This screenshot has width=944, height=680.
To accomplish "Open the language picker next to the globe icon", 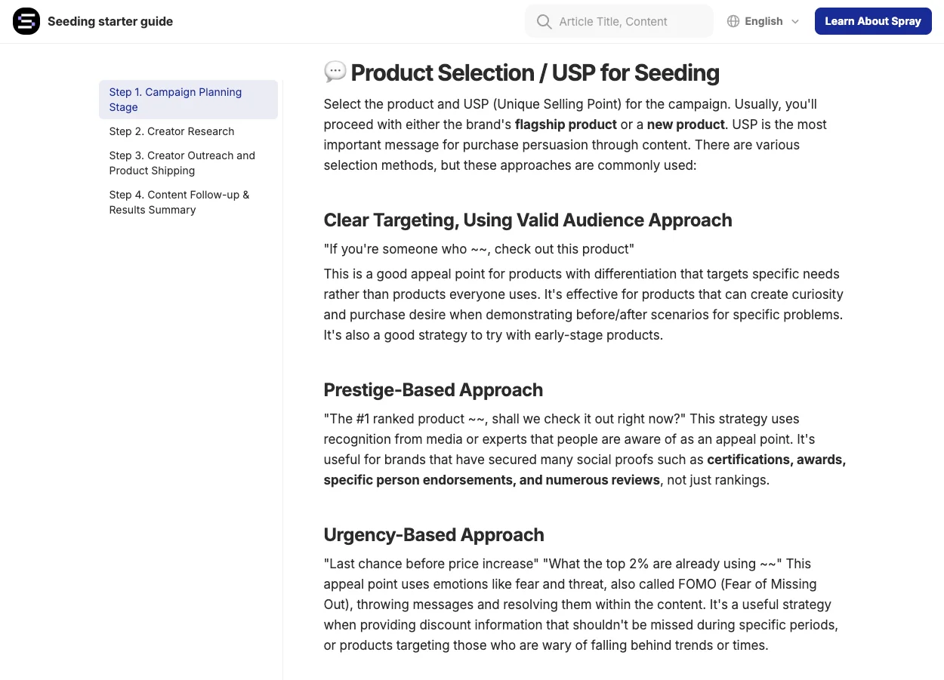I will point(764,21).
